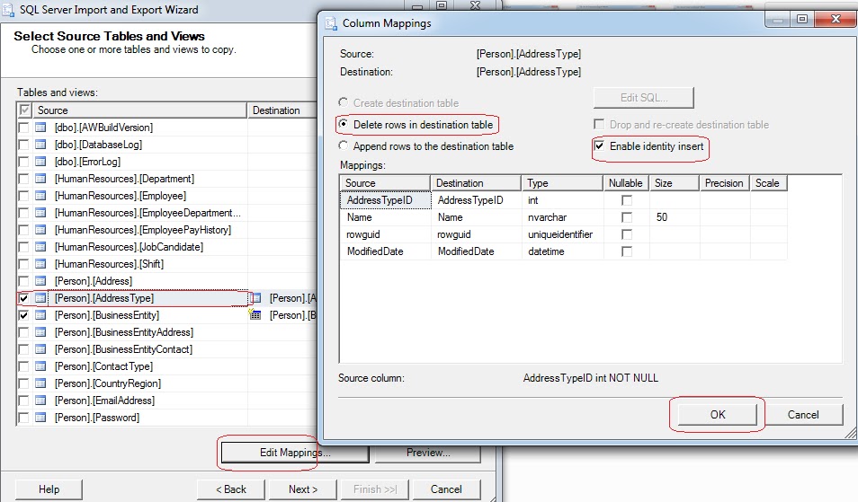
Task: Click table icon beside [Person].[EmailAddress]
Action: [x=40, y=401]
